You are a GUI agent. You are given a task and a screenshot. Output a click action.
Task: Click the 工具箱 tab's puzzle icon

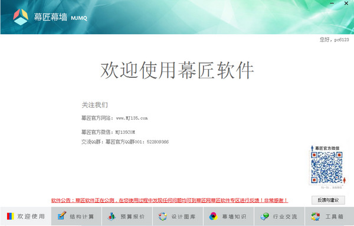(316, 217)
